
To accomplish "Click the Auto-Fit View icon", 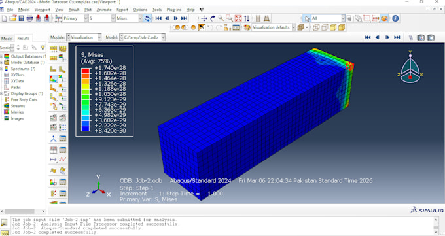I will point(238,18).
